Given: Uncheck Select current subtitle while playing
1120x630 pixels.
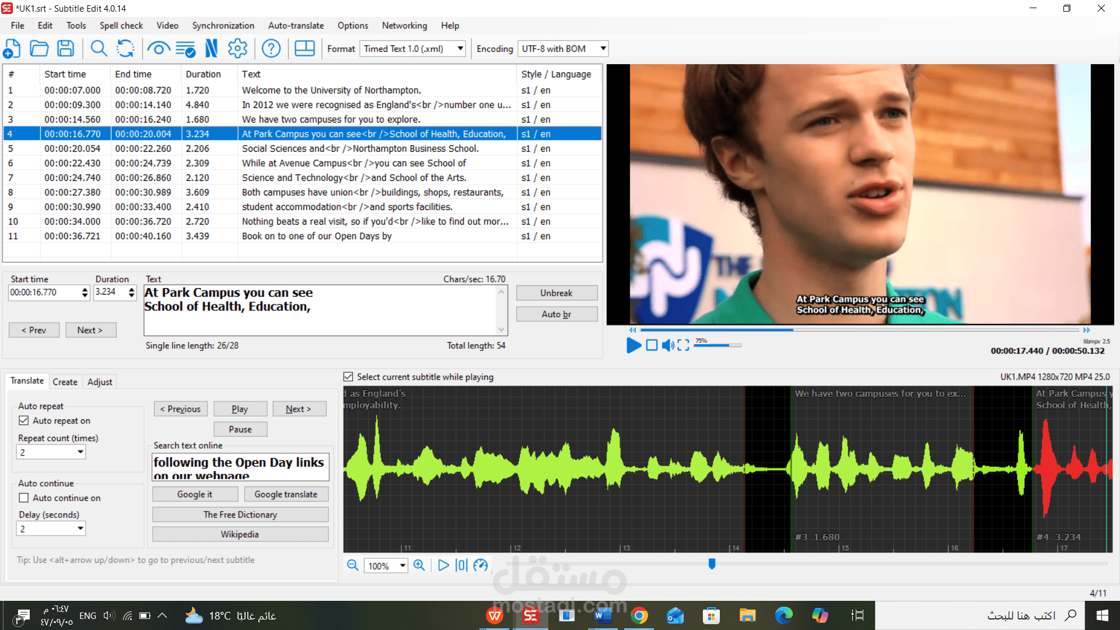Looking at the screenshot, I should pos(348,377).
